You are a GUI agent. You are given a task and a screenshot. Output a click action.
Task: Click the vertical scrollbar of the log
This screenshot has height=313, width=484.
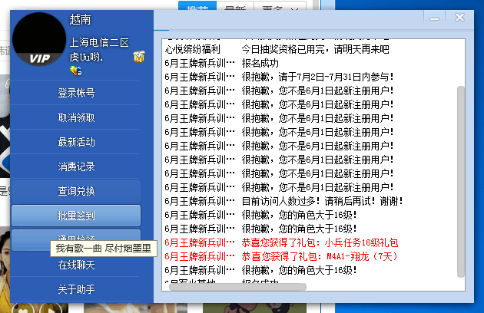click(461, 182)
